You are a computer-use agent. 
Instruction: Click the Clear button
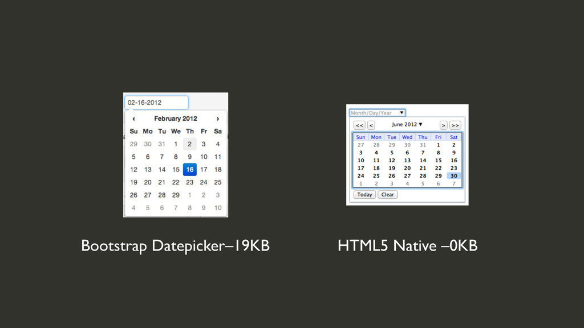pos(388,195)
